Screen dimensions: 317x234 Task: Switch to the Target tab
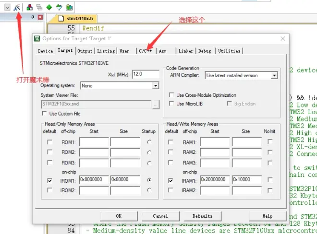coord(65,50)
